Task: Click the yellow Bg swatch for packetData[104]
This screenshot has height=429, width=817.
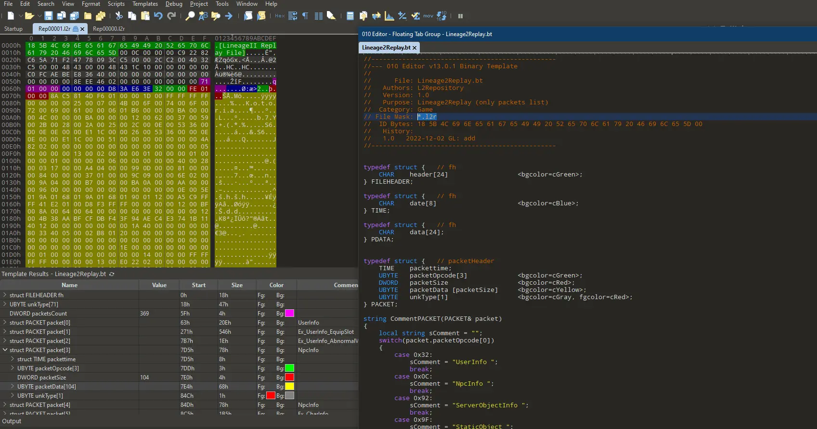Action: (x=290, y=387)
